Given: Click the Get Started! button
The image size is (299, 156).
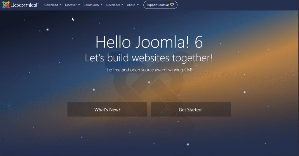Looking at the screenshot, I should click(191, 109).
